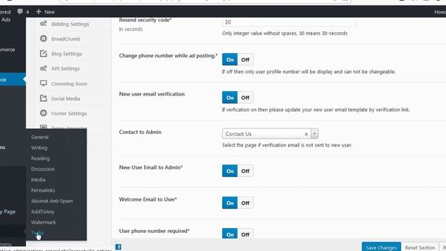The height and width of the screenshot is (251, 446).
Task: Open Footer Settings tab
Action: click(x=69, y=113)
